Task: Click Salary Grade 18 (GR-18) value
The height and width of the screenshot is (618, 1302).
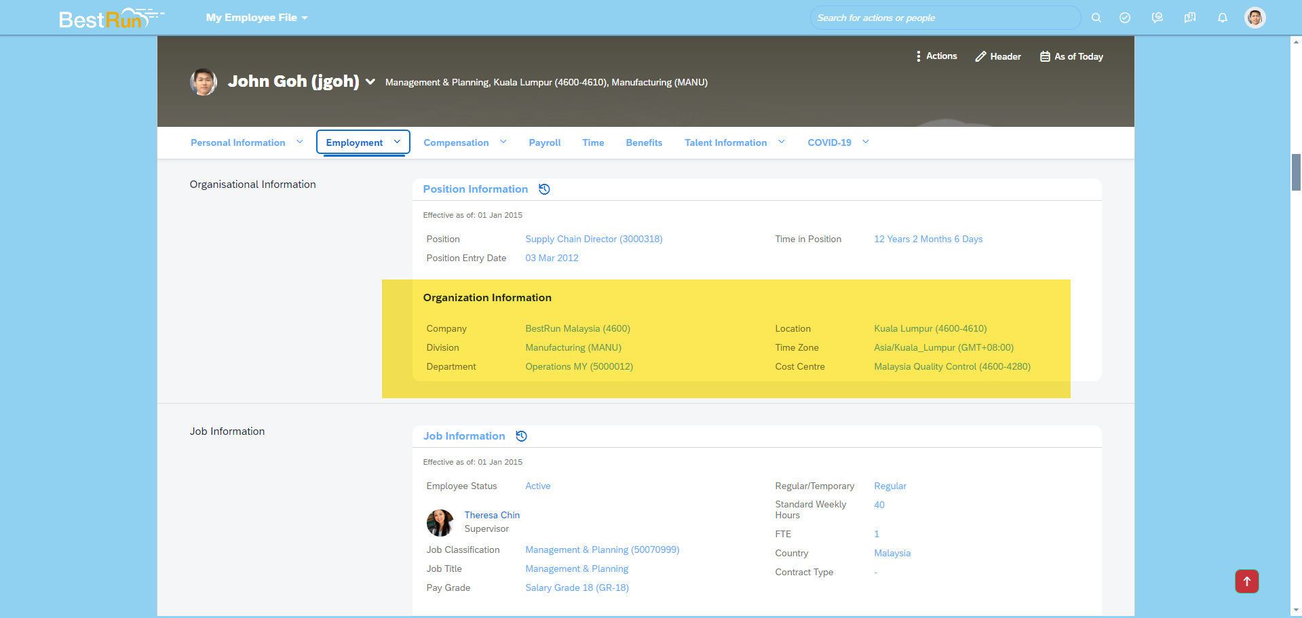Action: [577, 587]
